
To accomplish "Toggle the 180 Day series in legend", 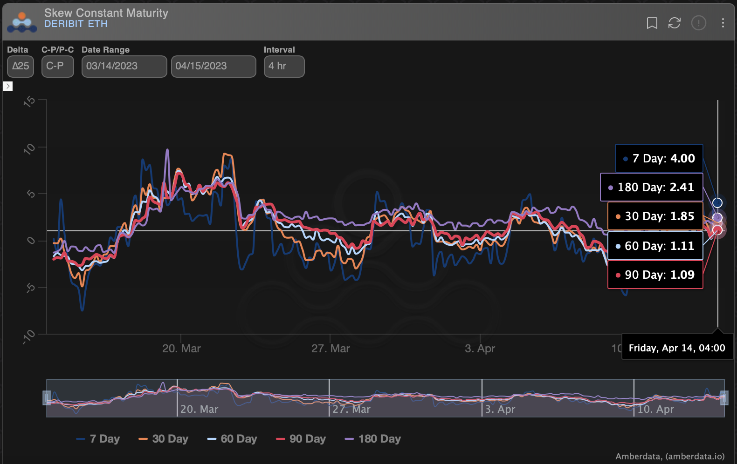I will click(x=372, y=439).
